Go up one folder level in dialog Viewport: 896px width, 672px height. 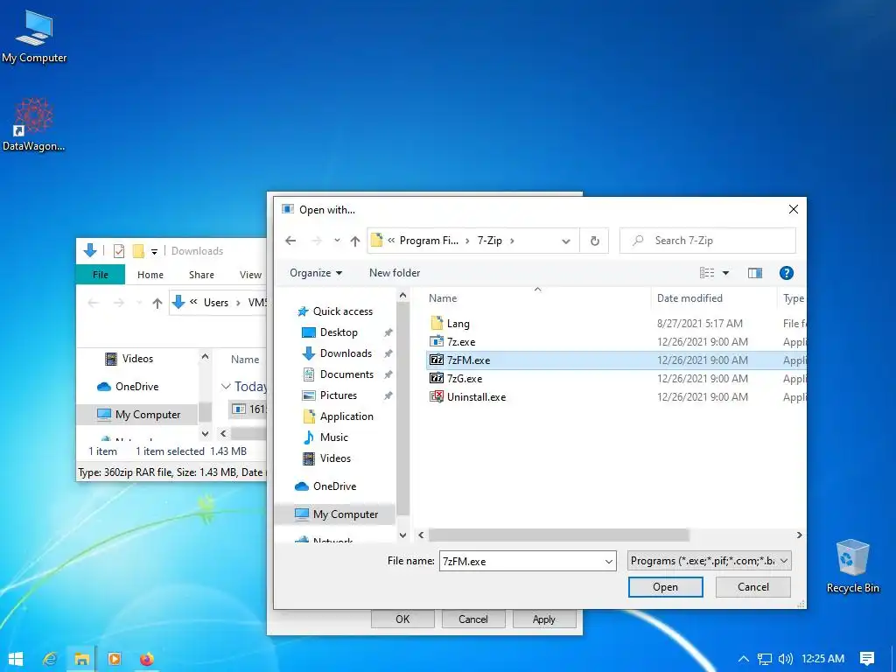355,241
